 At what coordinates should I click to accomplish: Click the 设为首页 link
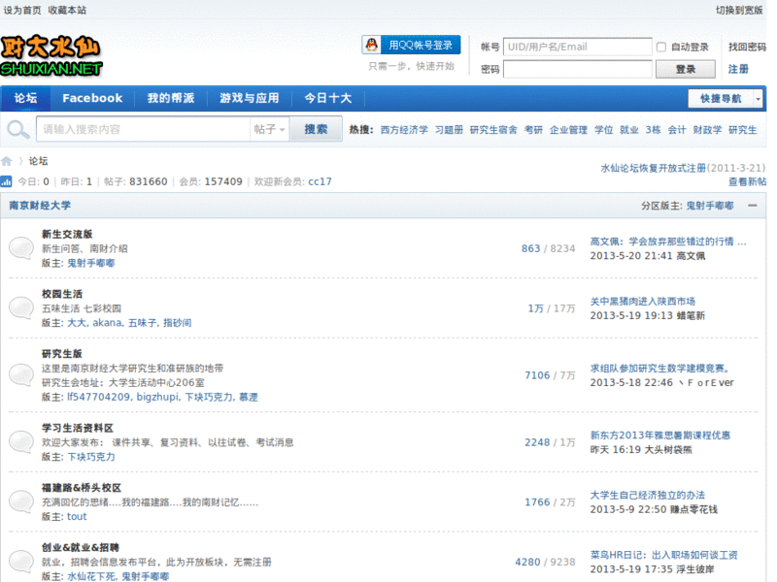coord(22,10)
